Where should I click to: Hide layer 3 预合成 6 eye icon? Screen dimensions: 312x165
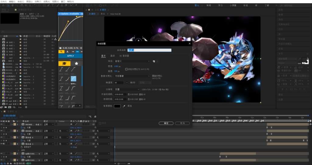[x=2, y=137]
